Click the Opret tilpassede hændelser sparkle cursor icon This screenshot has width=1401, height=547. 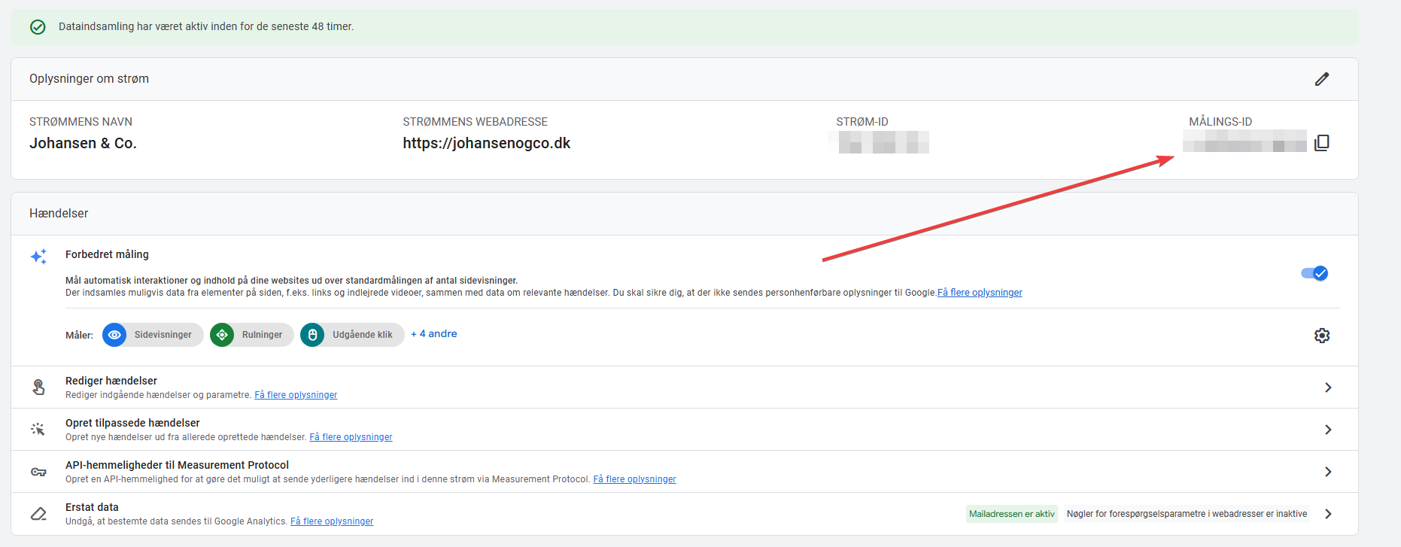pyautogui.click(x=38, y=430)
